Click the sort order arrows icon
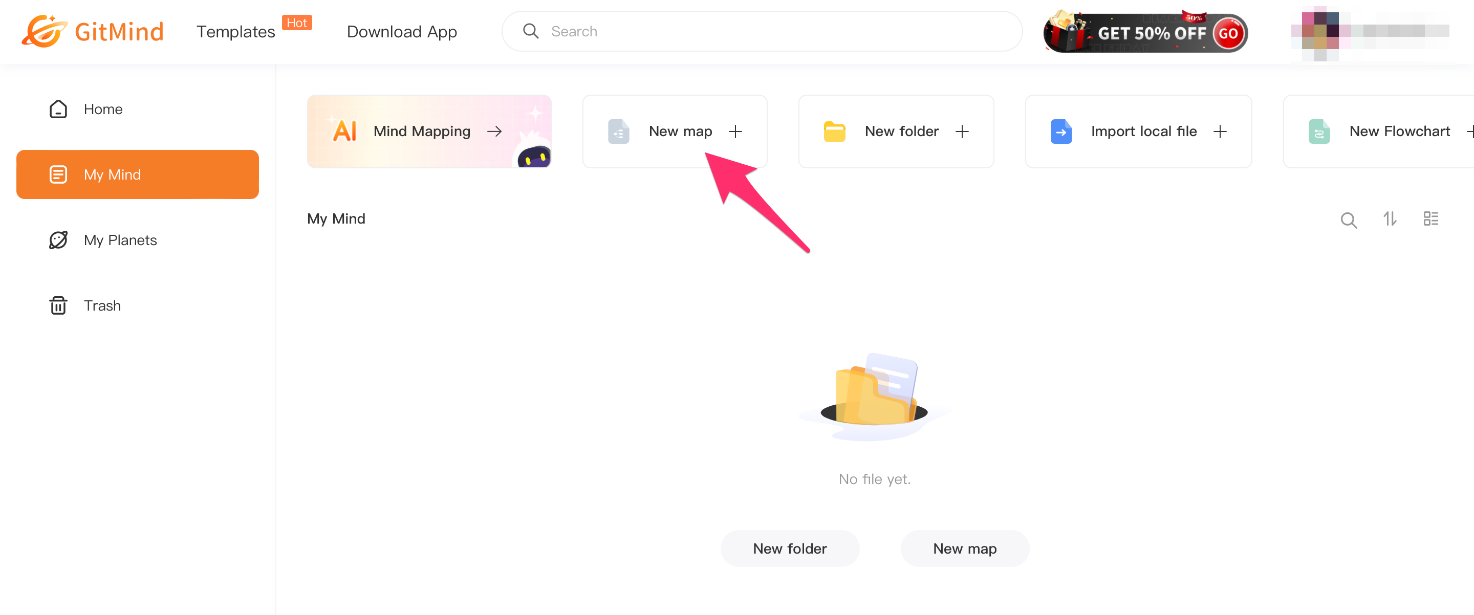The image size is (1474, 615). point(1390,219)
